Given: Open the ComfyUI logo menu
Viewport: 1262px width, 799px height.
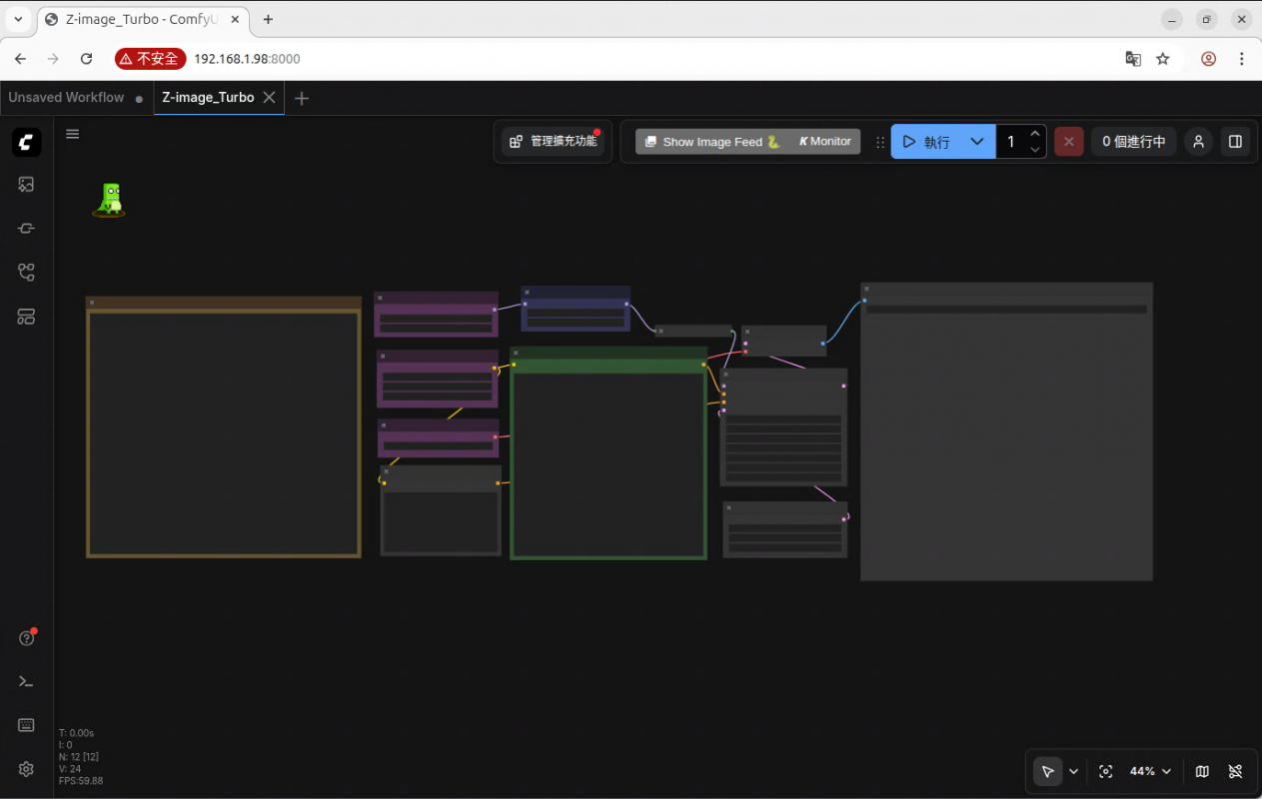Looking at the screenshot, I should point(27,142).
